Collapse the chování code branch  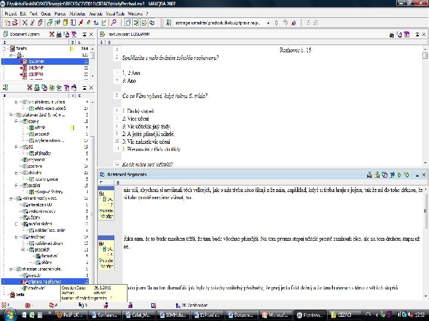click(16, 172)
